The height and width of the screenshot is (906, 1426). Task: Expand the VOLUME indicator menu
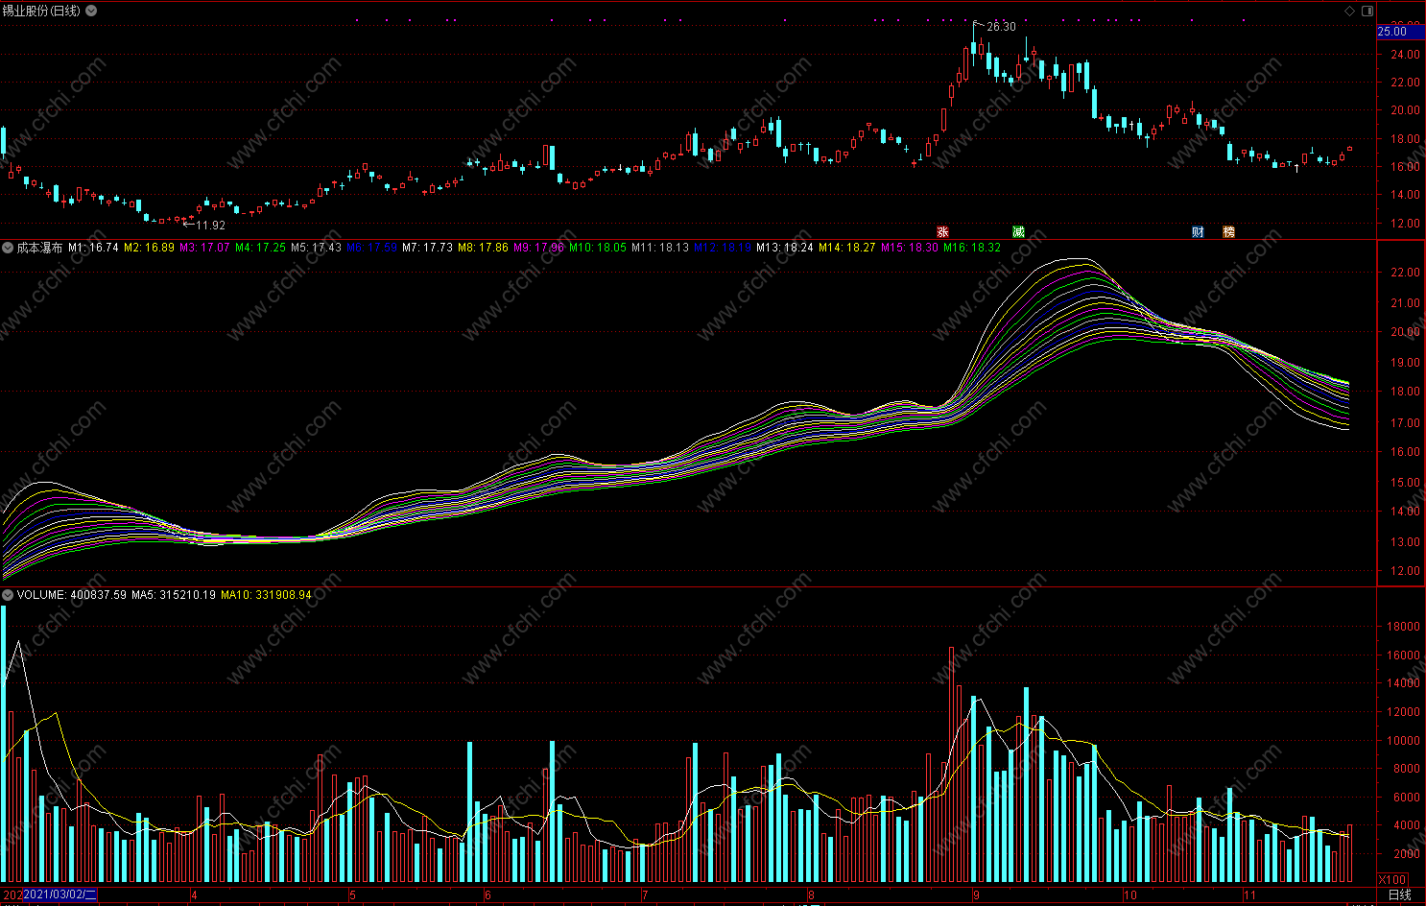(x=8, y=595)
